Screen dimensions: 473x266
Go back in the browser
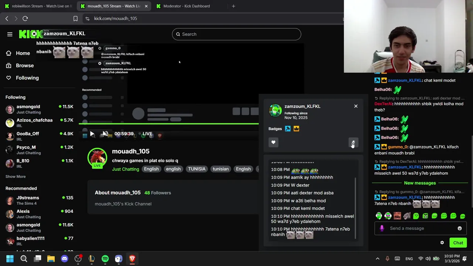click(7, 18)
